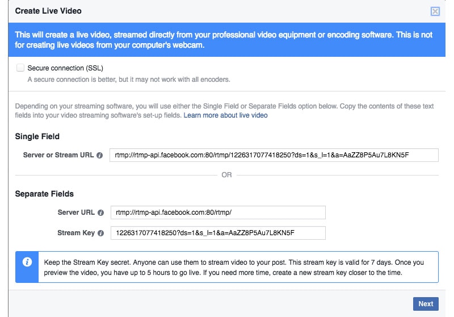
Task: Click the info icon next to Server URL label
Action: [x=100, y=212]
